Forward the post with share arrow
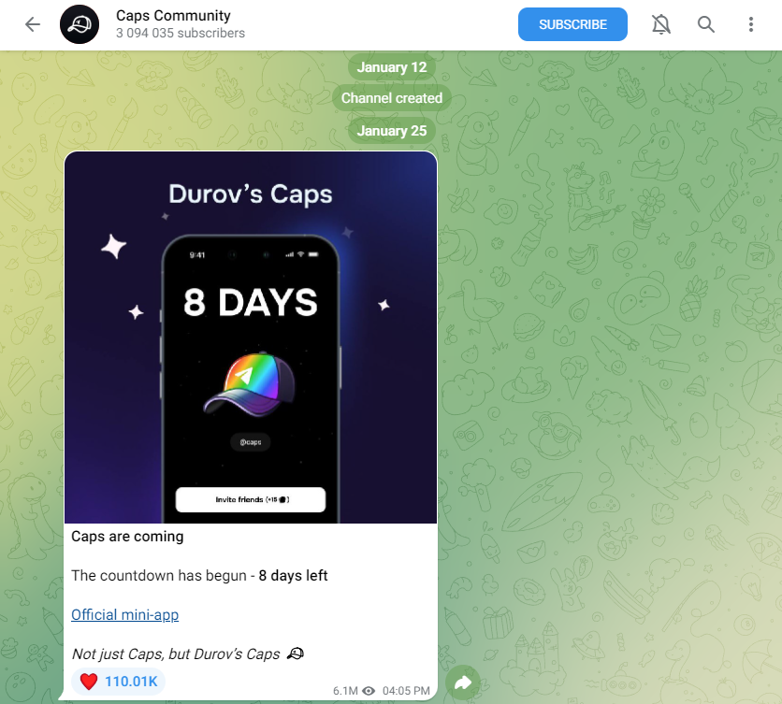 click(x=463, y=682)
